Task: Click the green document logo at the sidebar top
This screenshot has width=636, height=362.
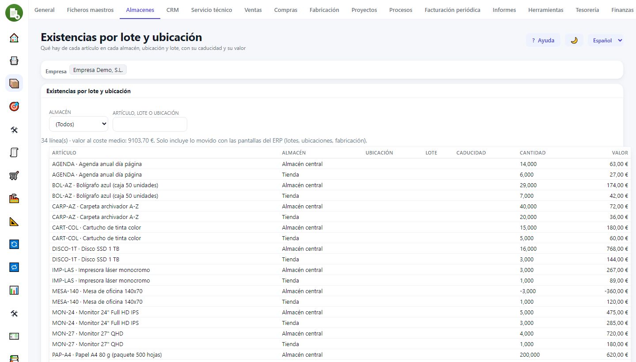Action: [x=14, y=12]
